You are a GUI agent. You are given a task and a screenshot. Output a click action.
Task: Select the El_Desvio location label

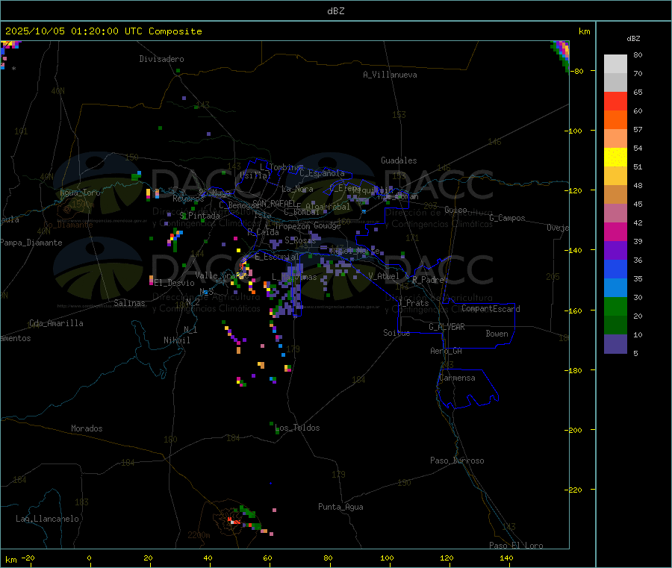click(174, 283)
